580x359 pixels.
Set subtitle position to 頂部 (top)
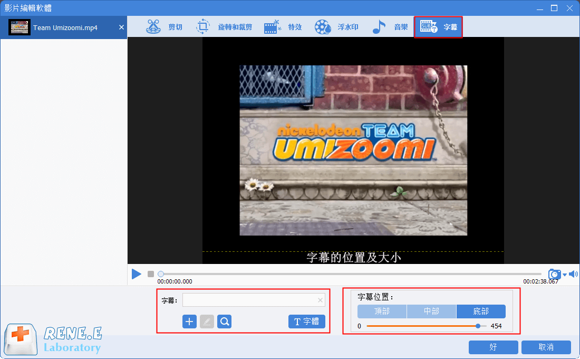coord(382,311)
